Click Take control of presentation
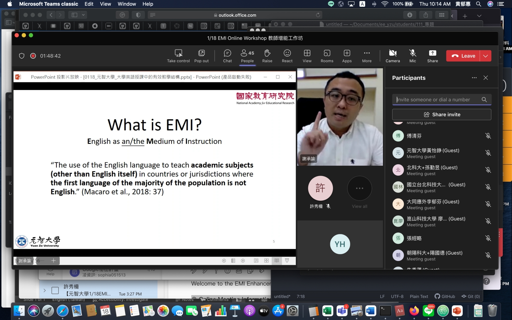Screen dimensions: 512x320 click(x=178, y=56)
